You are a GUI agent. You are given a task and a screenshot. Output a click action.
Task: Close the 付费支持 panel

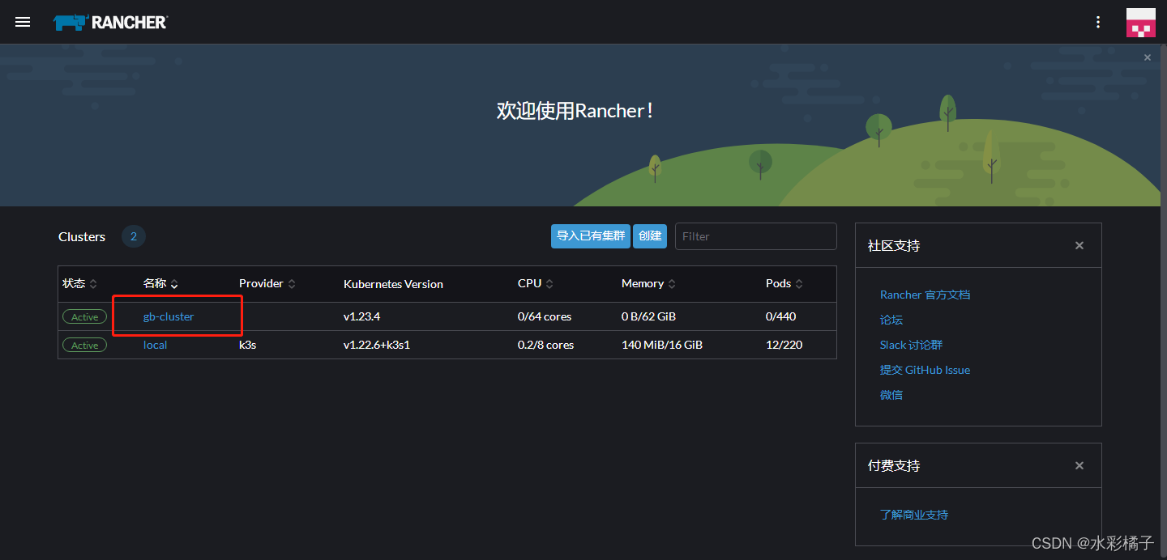click(x=1079, y=465)
